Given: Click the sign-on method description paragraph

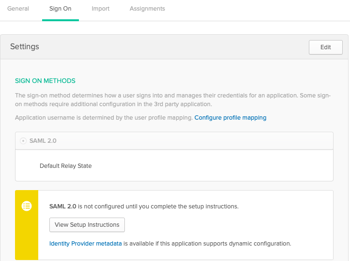Looking at the screenshot, I should 173,100.
